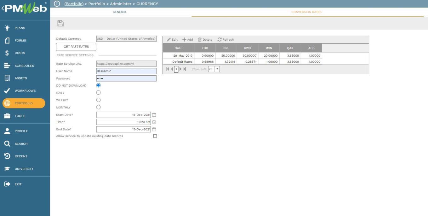Open Costs from the dollar icon

coord(7,53)
